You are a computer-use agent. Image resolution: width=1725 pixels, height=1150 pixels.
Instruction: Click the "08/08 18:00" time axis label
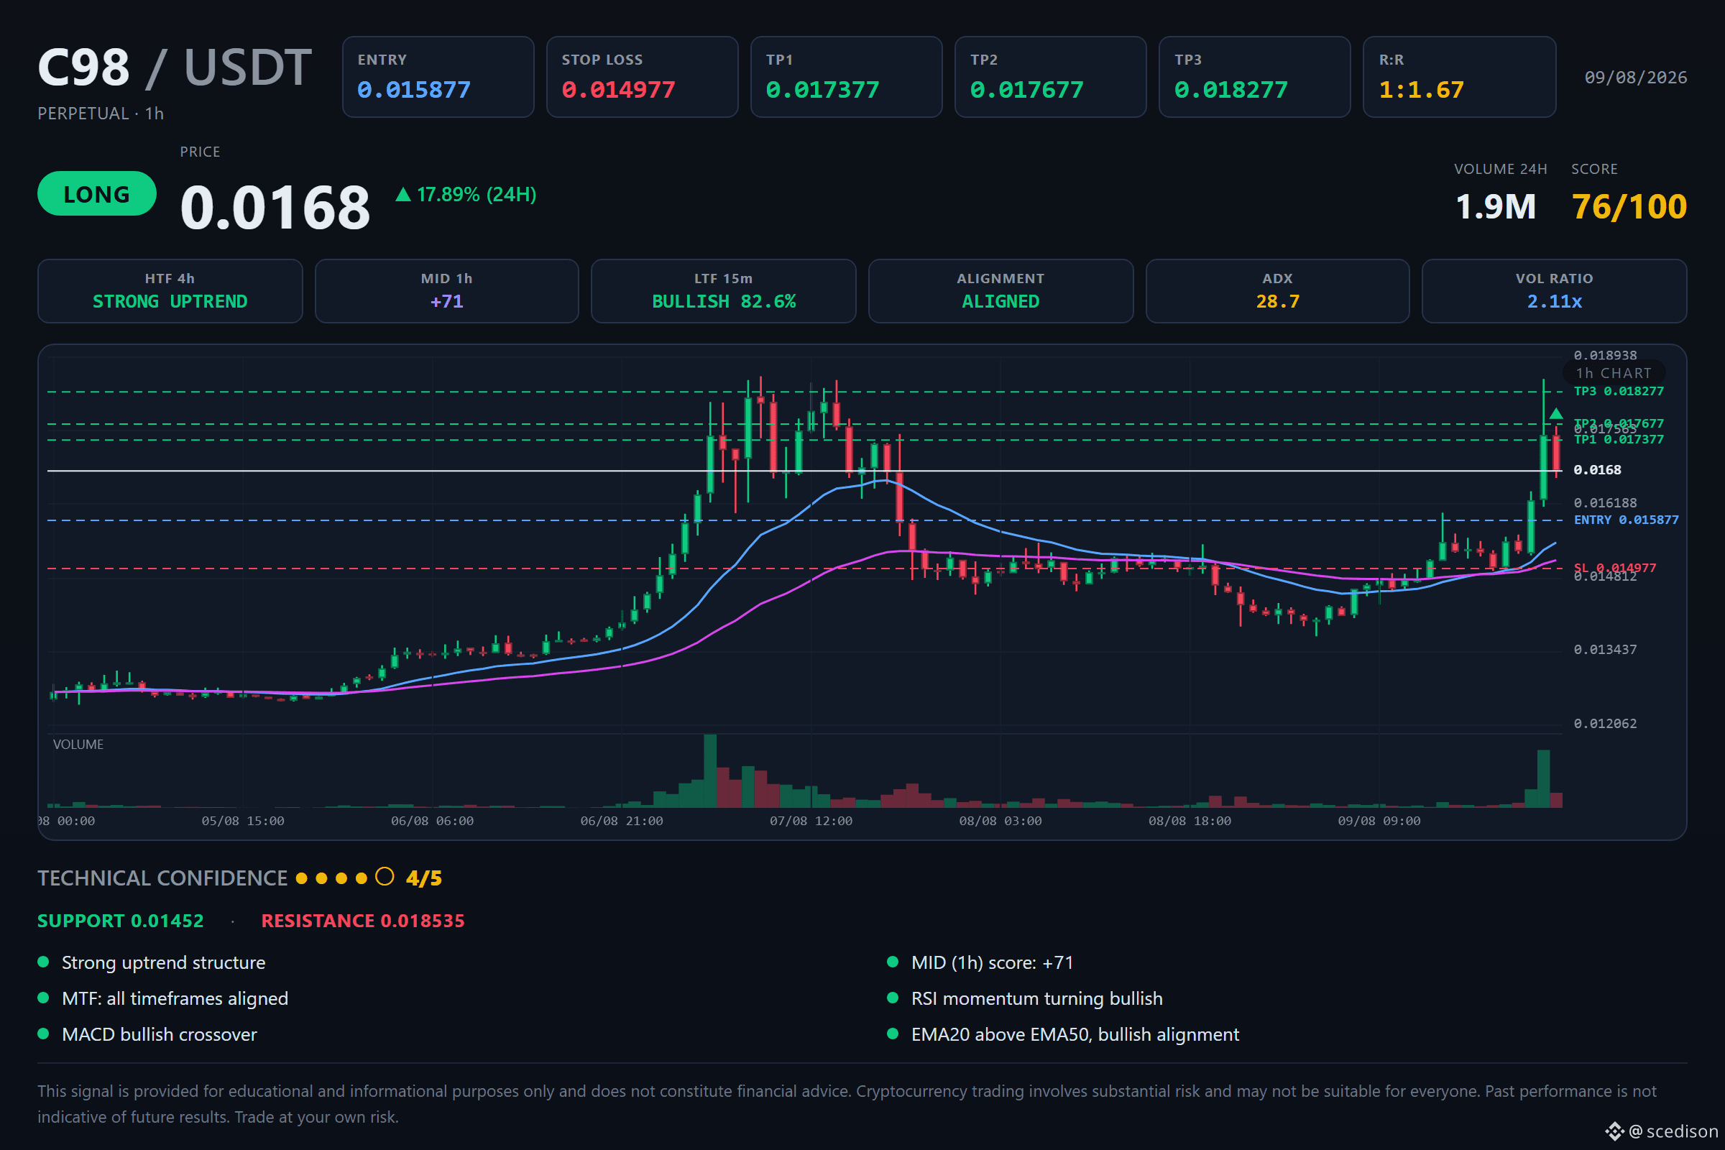click(1190, 822)
